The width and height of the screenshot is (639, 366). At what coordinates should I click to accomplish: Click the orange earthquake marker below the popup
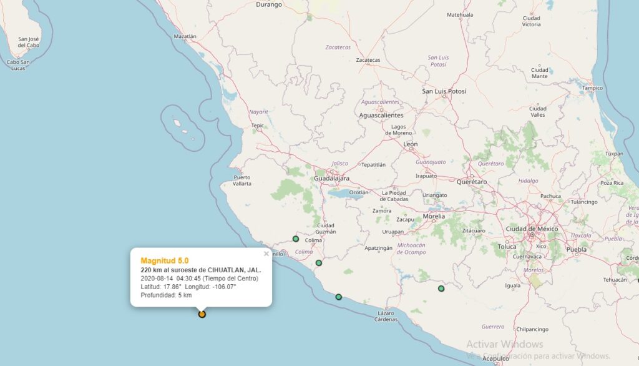pos(202,314)
